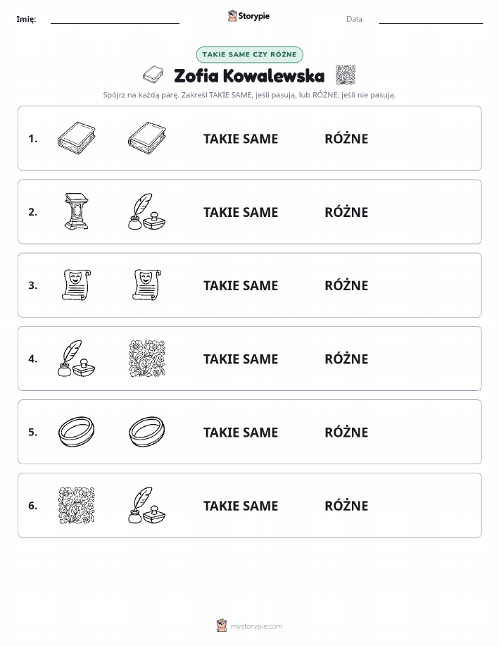Click the quill and inkwell image in row 4

click(77, 359)
